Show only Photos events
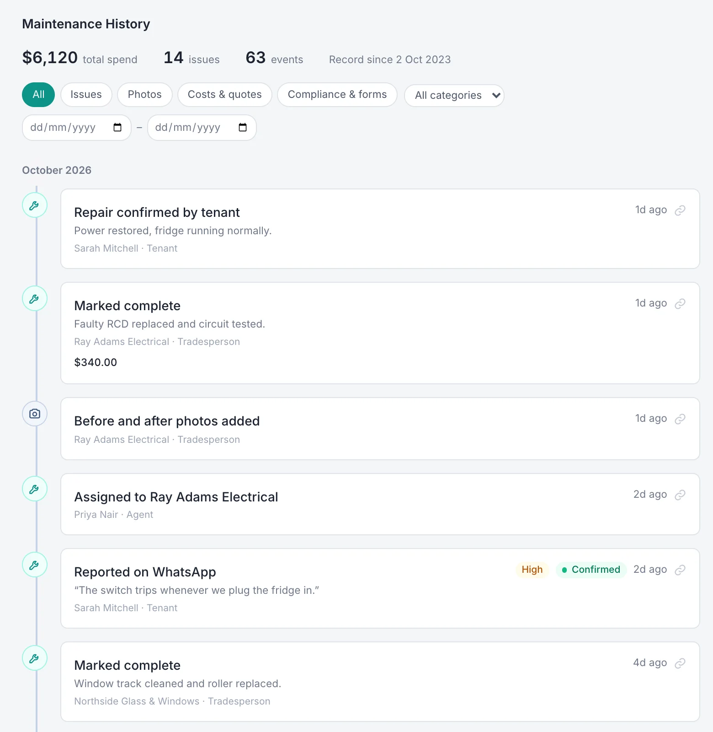713x732 pixels. 145,95
